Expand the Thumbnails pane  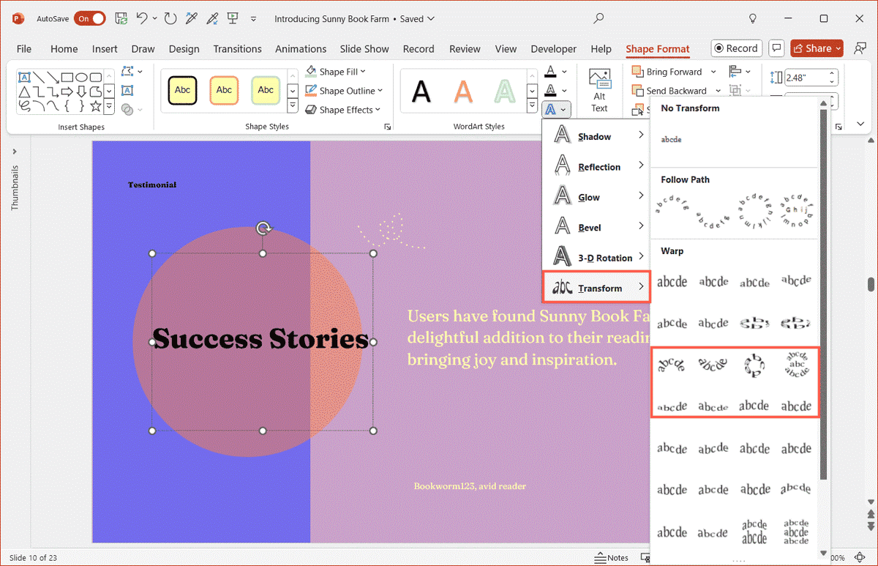tap(15, 152)
